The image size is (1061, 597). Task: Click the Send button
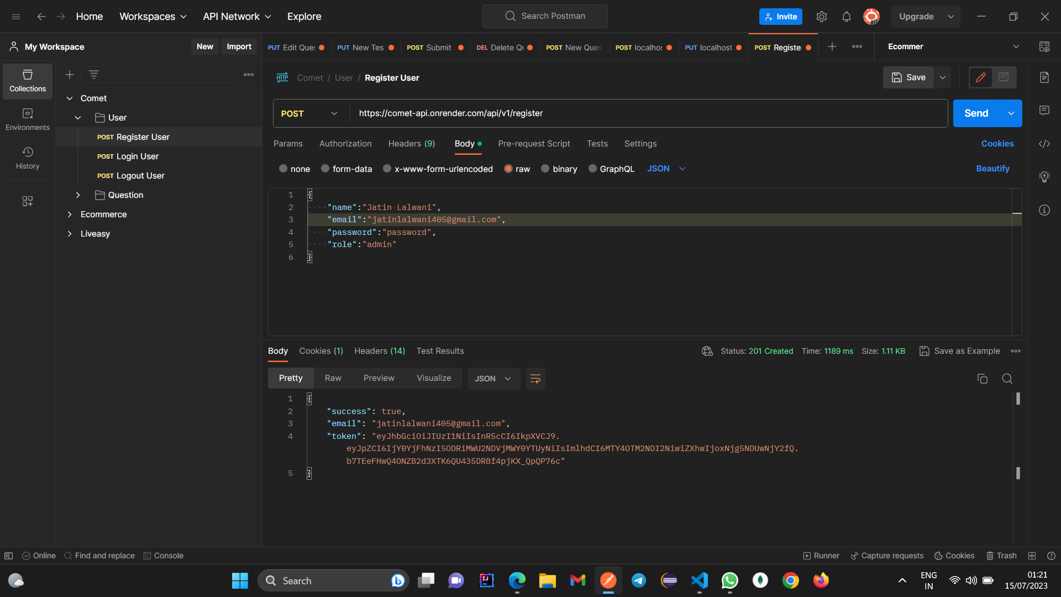point(976,113)
